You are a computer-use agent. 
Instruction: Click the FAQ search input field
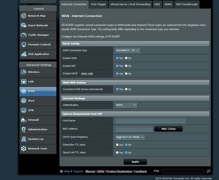pyautogui.click(x=182, y=171)
